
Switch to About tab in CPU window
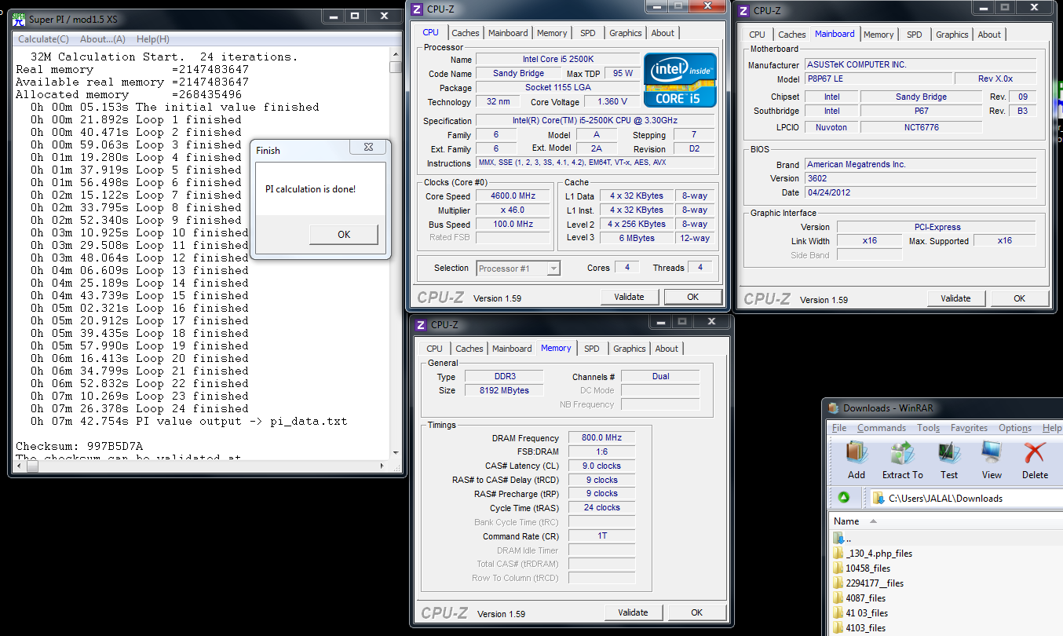[x=663, y=33]
